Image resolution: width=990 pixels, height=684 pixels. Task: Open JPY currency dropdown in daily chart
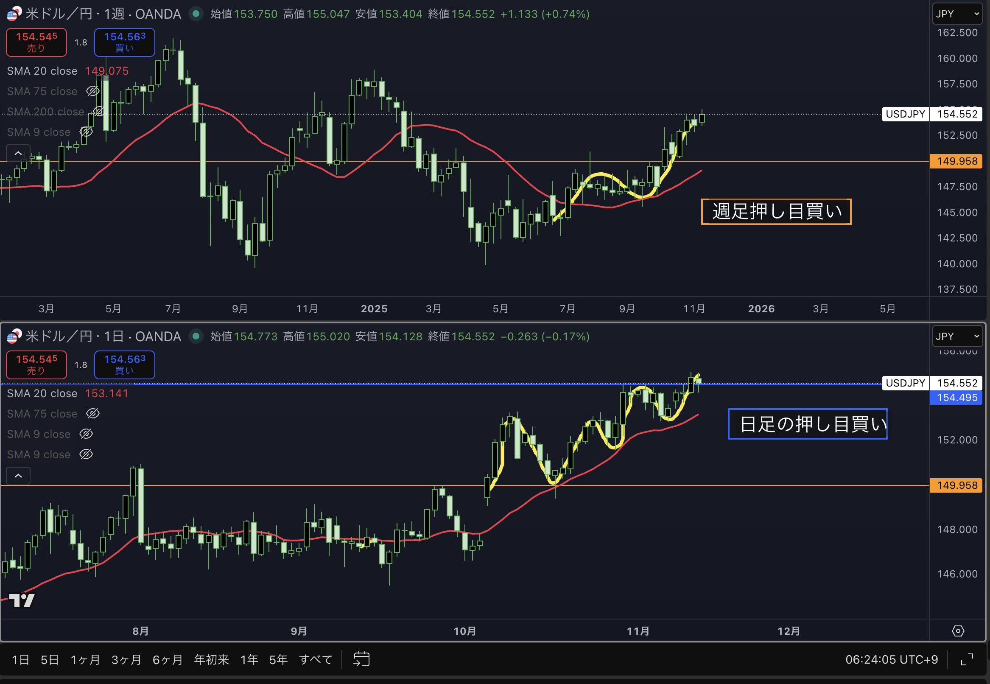[957, 336]
